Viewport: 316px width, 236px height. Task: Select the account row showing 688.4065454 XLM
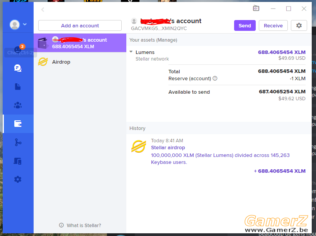click(80, 43)
